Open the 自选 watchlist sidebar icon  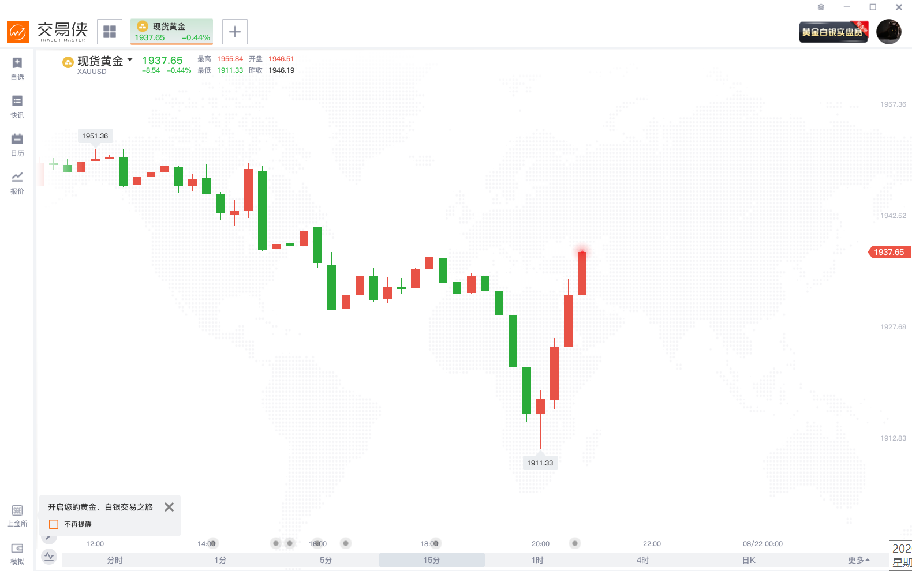17,68
